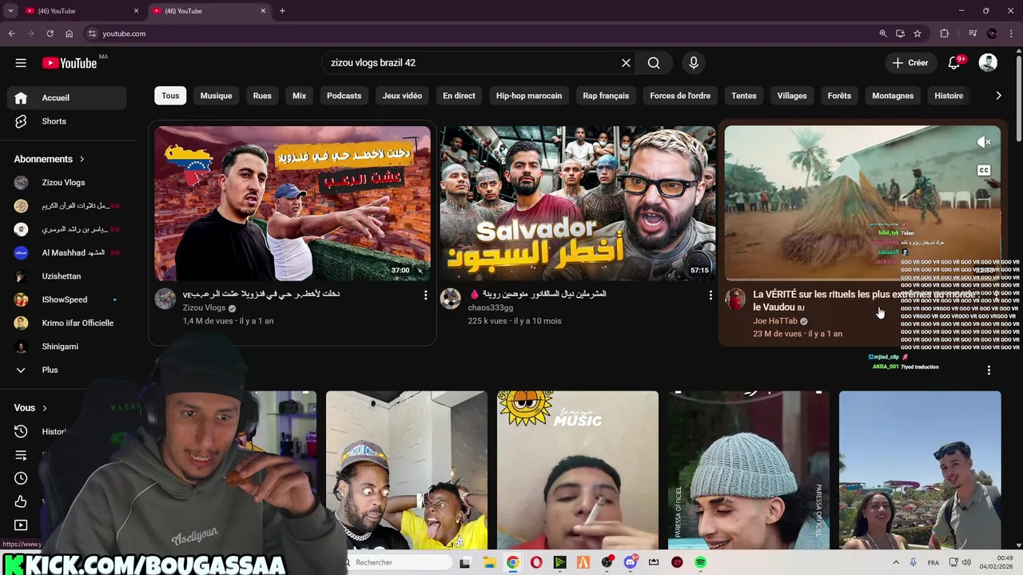
Task: Select the Forces de l'ordre chip
Action: (680, 96)
